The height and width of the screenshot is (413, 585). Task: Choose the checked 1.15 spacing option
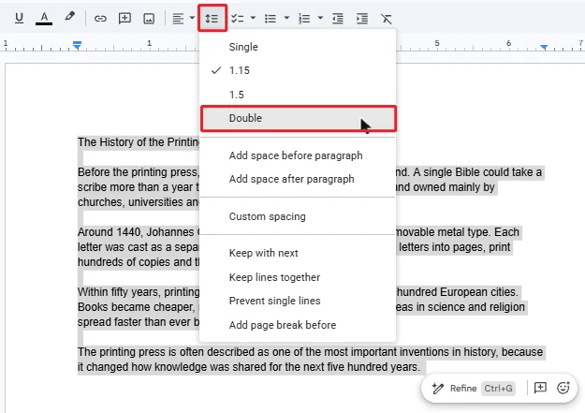[x=298, y=70]
